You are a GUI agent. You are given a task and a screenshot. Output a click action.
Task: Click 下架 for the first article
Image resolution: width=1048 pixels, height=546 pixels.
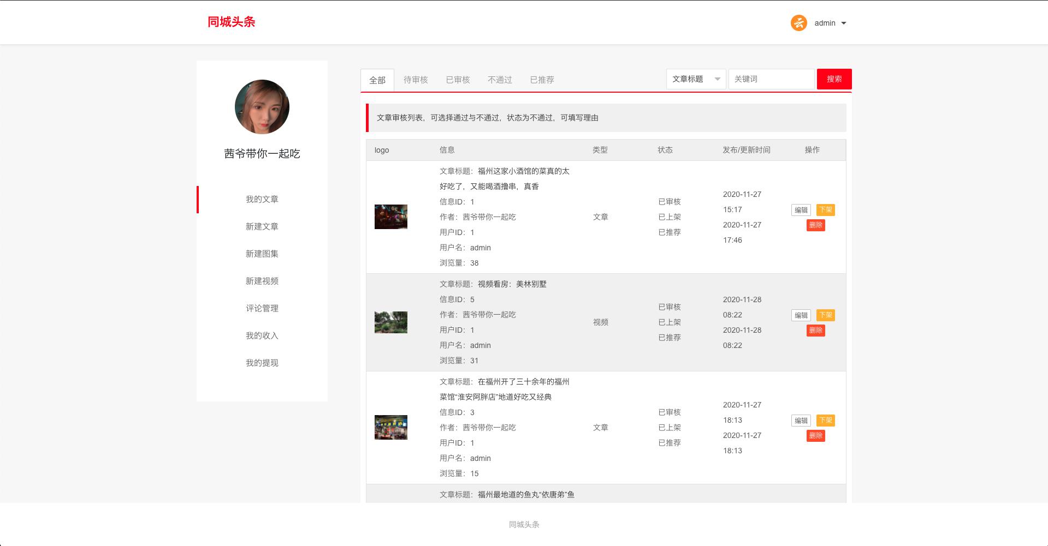(x=825, y=210)
